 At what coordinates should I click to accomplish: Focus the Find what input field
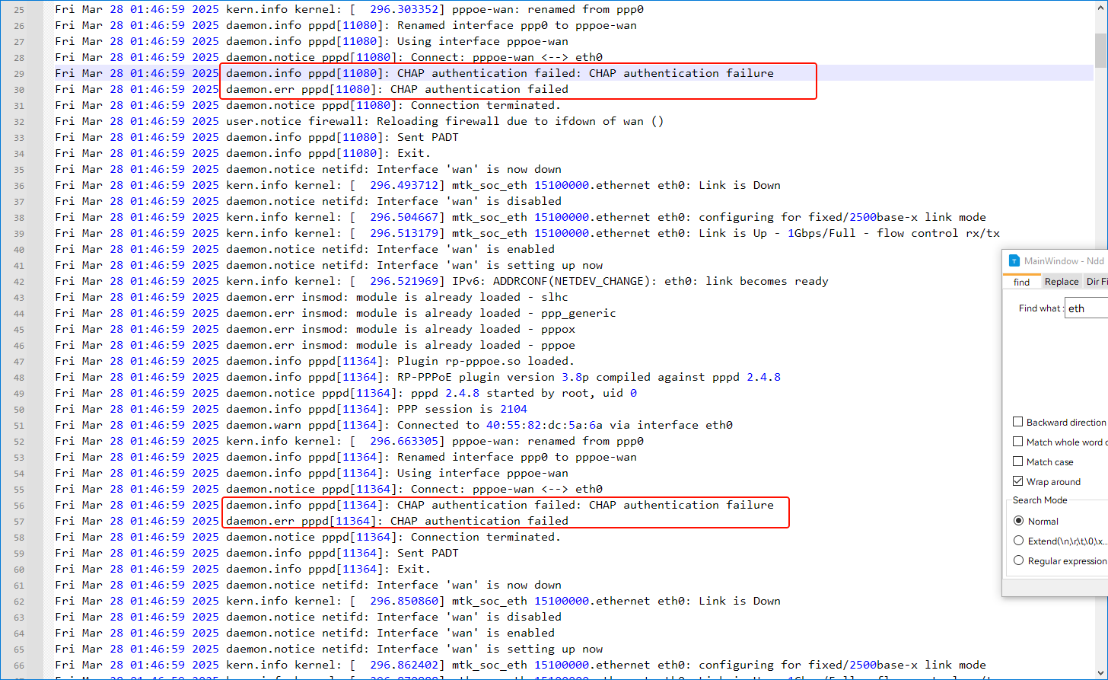click(x=1086, y=308)
